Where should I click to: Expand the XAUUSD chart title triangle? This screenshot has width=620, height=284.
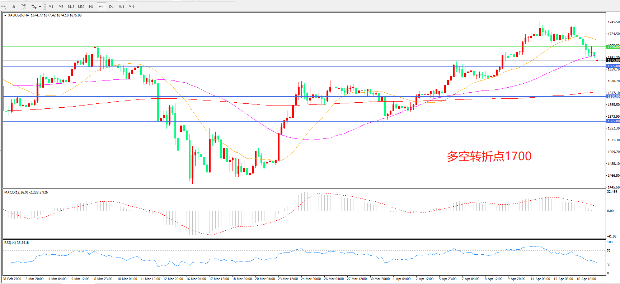pos(5,15)
